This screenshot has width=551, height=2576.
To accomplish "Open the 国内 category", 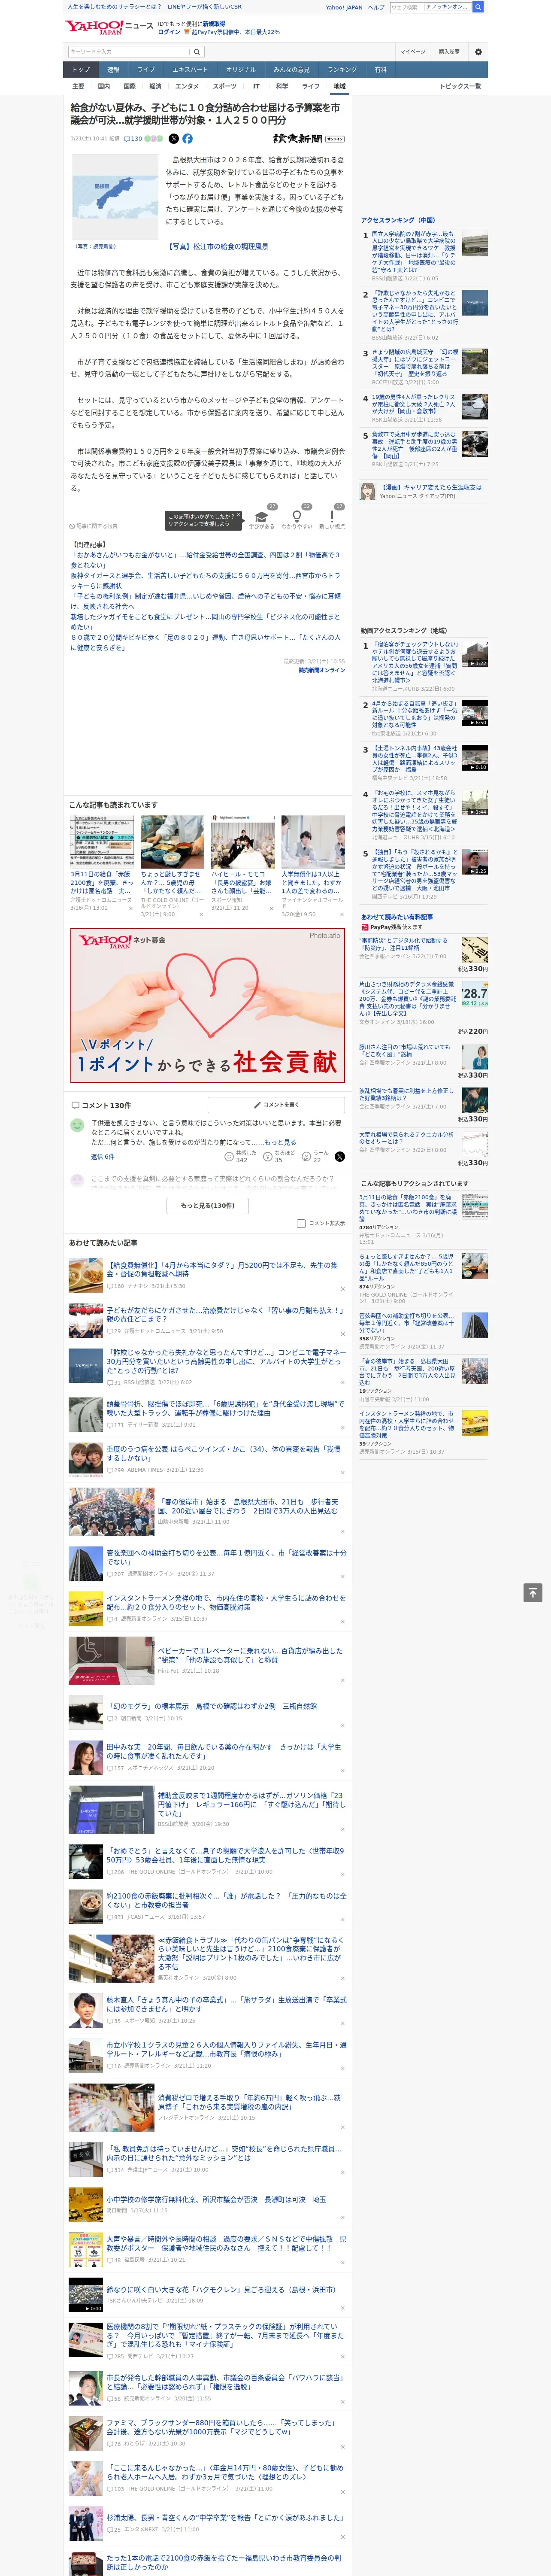I will [x=104, y=86].
